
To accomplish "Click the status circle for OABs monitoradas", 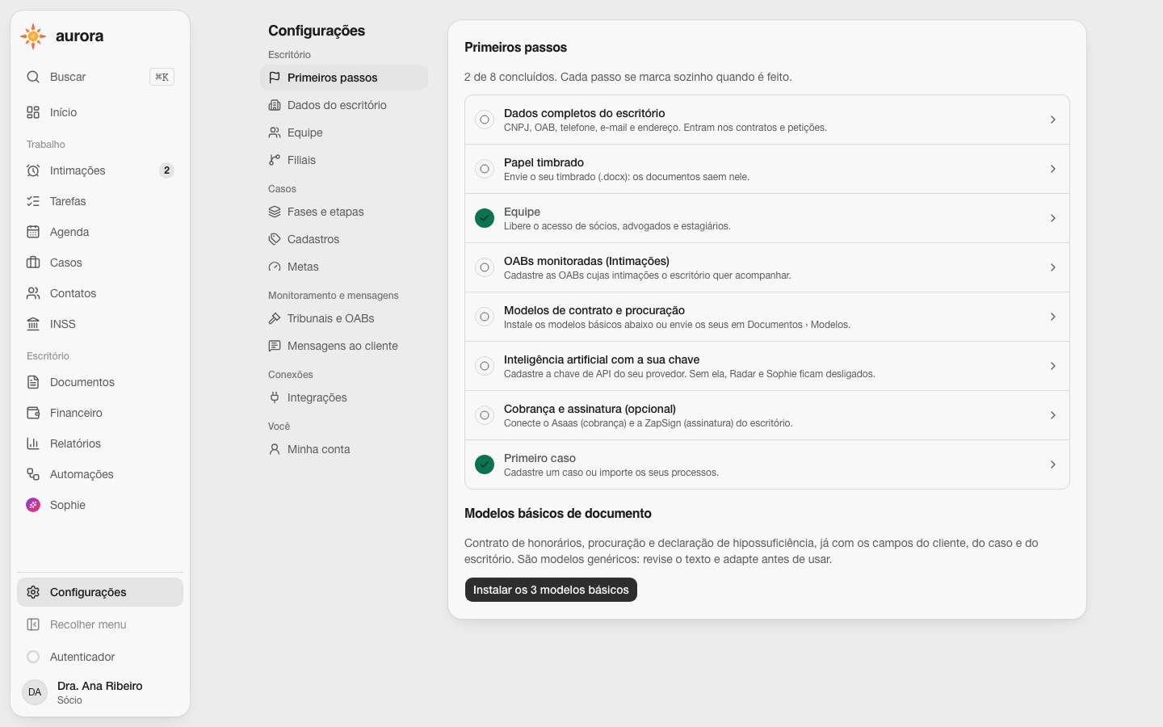I will pos(485,267).
